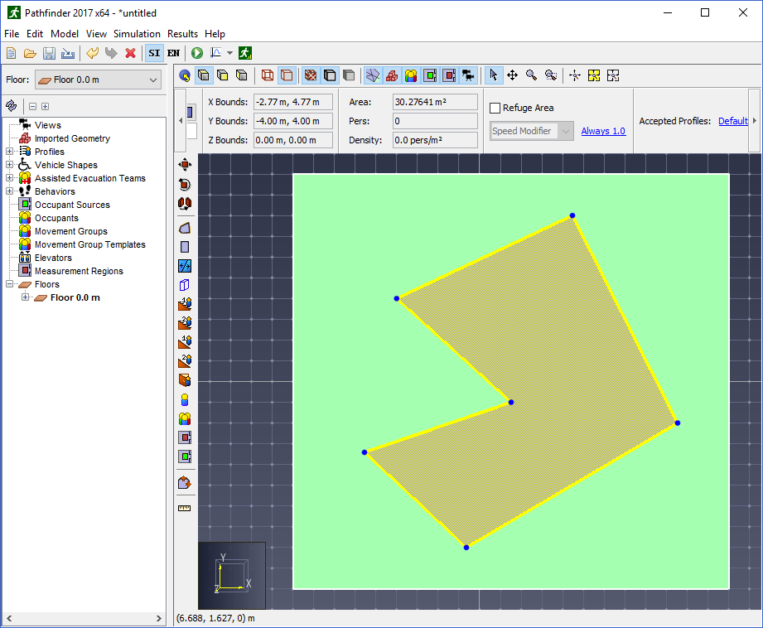Open the Simulation menu
763x628 pixels.
[x=137, y=34]
